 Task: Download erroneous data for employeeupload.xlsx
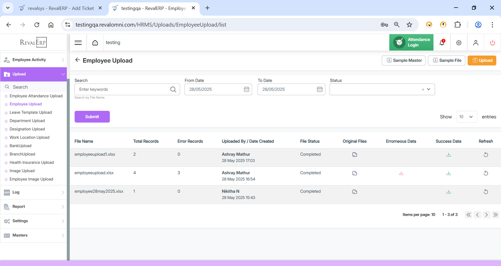click(x=401, y=173)
